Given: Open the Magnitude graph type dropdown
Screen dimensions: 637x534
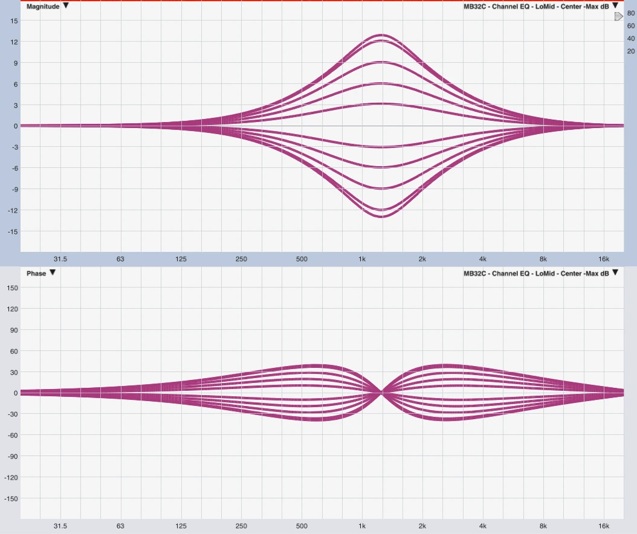Looking at the screenshot, I should 66,6.
